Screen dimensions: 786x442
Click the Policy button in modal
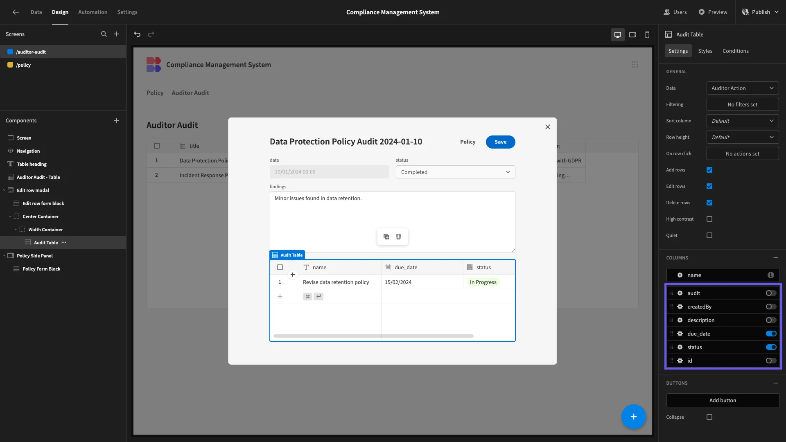[468, 142]
